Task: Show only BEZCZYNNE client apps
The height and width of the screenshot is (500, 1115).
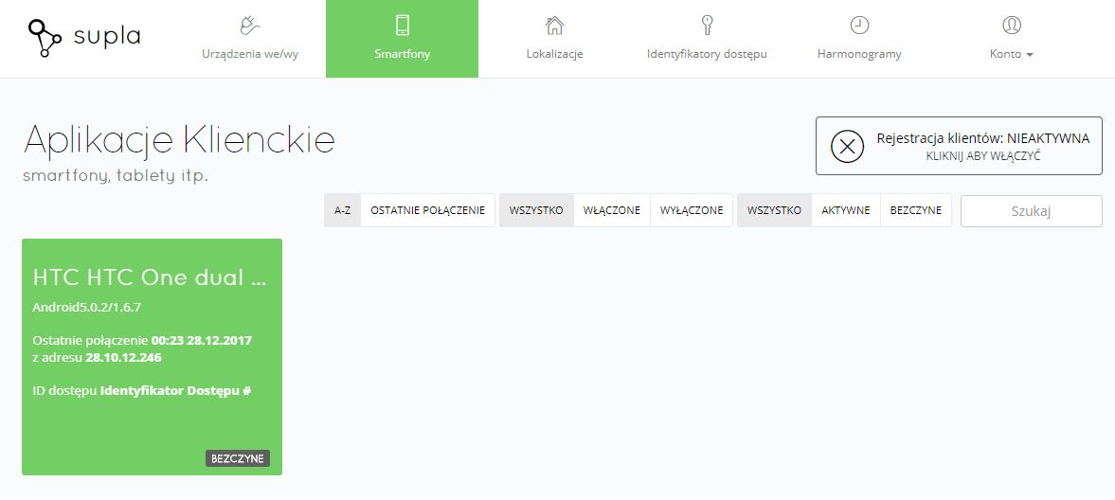Action: pos(915,210)
